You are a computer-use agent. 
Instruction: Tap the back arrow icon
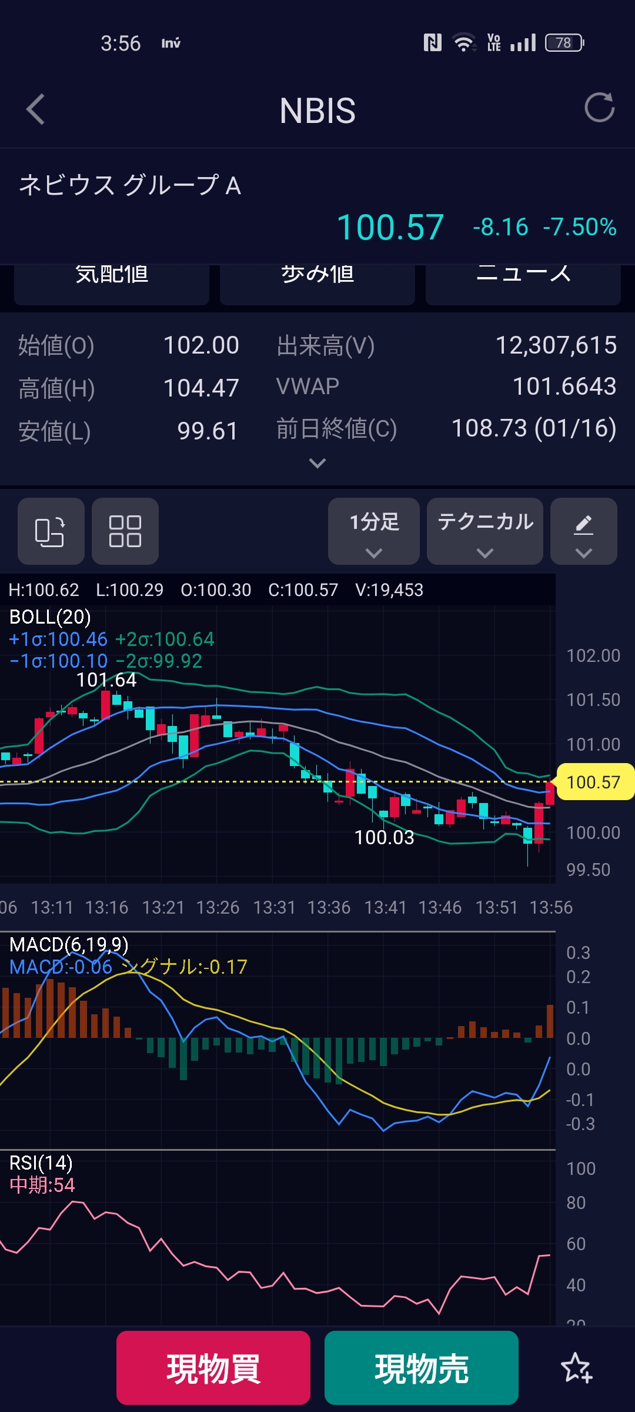click(36, 109)
